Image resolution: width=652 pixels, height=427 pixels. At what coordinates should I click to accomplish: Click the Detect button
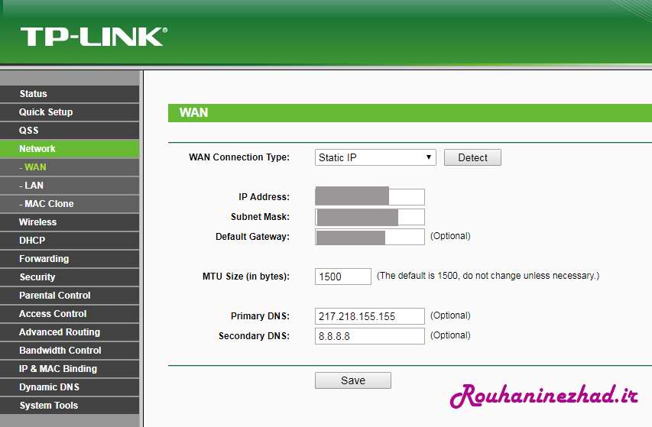[472, 157]
